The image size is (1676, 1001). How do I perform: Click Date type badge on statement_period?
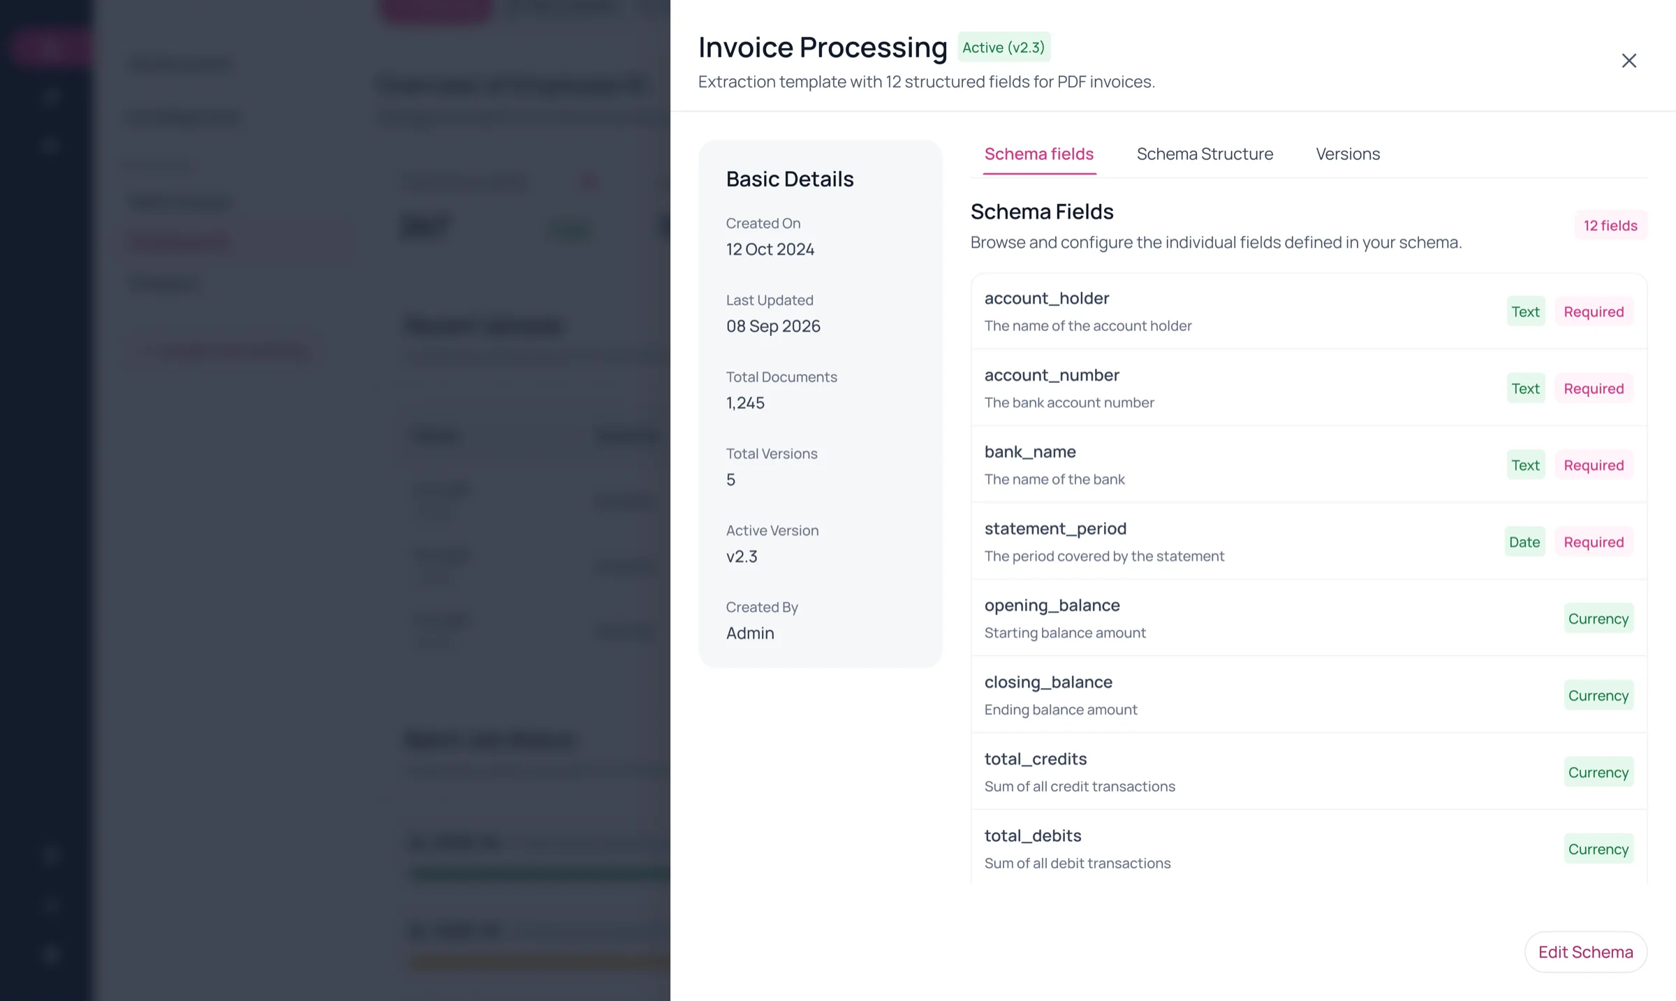[1524, 542]
